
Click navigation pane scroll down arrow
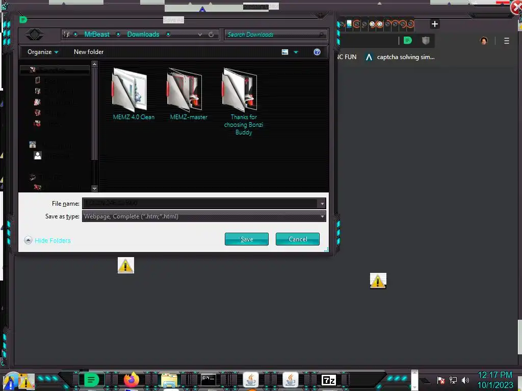(94, 188)
